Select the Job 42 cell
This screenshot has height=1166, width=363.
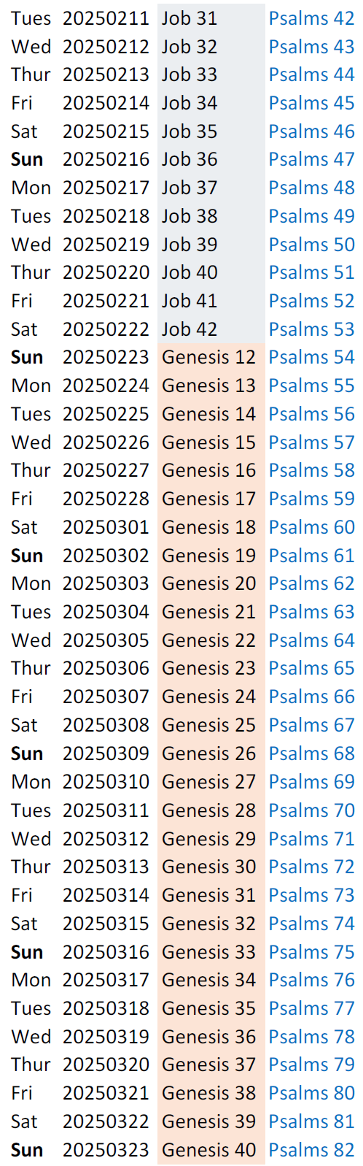point(211,329)
